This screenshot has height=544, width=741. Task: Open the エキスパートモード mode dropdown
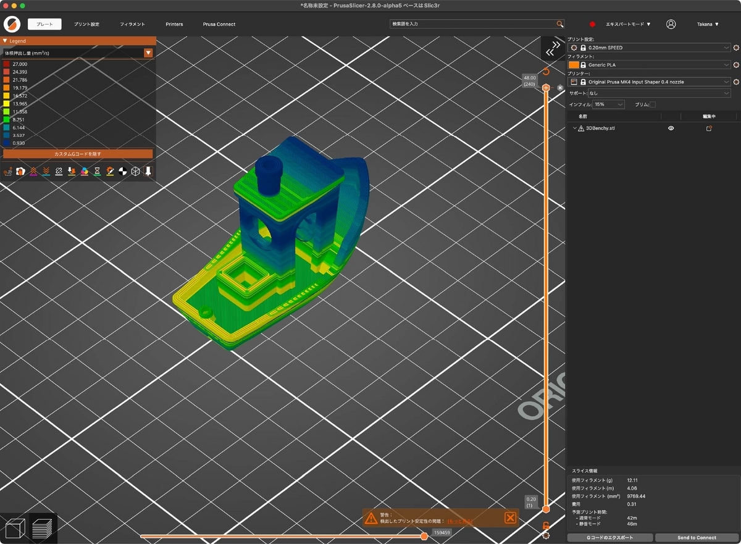point(628,24)
